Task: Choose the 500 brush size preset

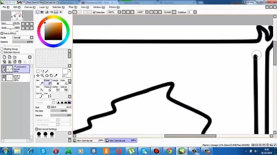Action: coord(52,135)
